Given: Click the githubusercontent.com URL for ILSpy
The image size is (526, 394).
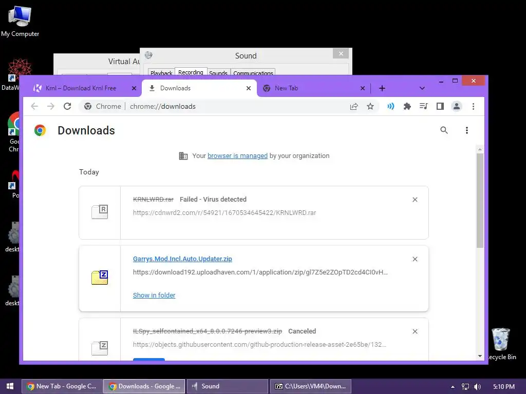Looking at the screenshot, I should pos(259,344).
